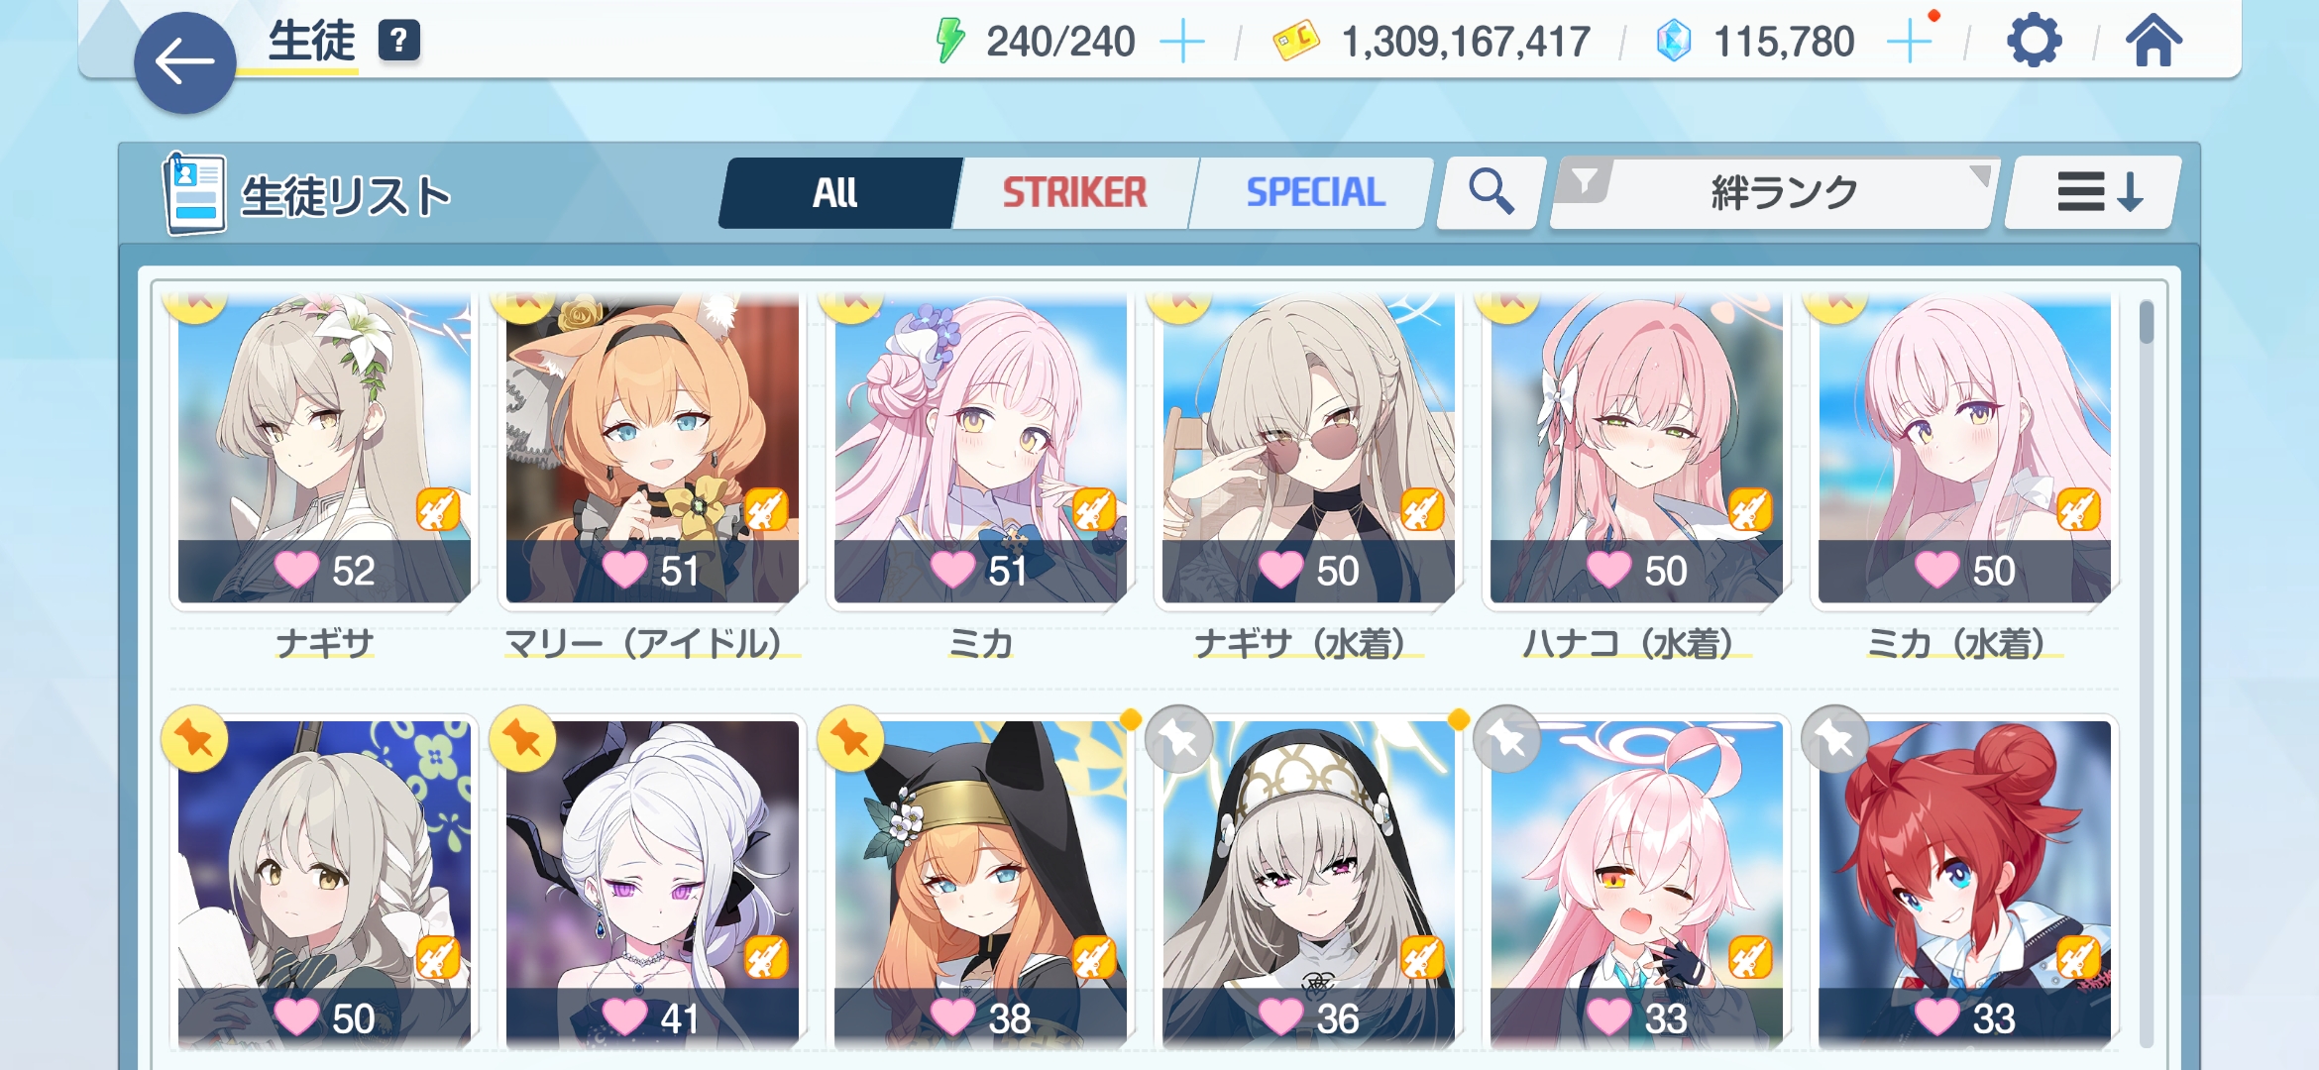Return to lobby via home icon

pos(2153,42)
